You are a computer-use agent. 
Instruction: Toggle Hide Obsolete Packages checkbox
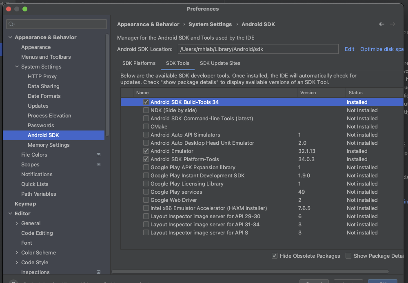(275, 256)
